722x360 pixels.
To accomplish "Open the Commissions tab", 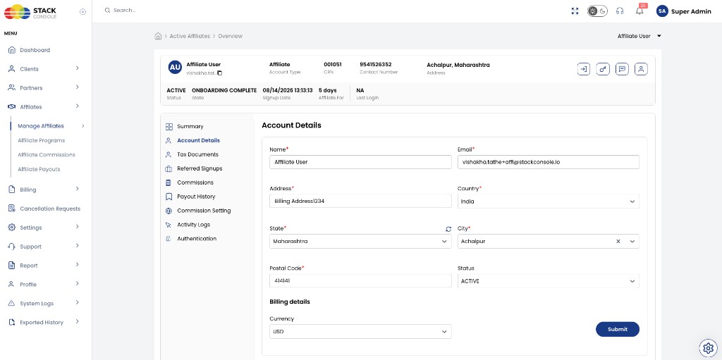I will (195, 182).
